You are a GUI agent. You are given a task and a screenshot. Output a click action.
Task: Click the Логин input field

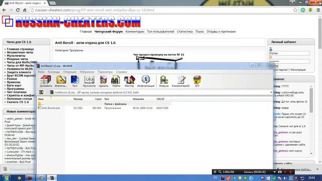[x=289, y=53]
